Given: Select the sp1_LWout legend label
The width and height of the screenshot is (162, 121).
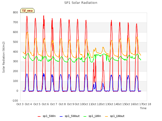Looking at the screenshot, I should click(x=117, y=116).
